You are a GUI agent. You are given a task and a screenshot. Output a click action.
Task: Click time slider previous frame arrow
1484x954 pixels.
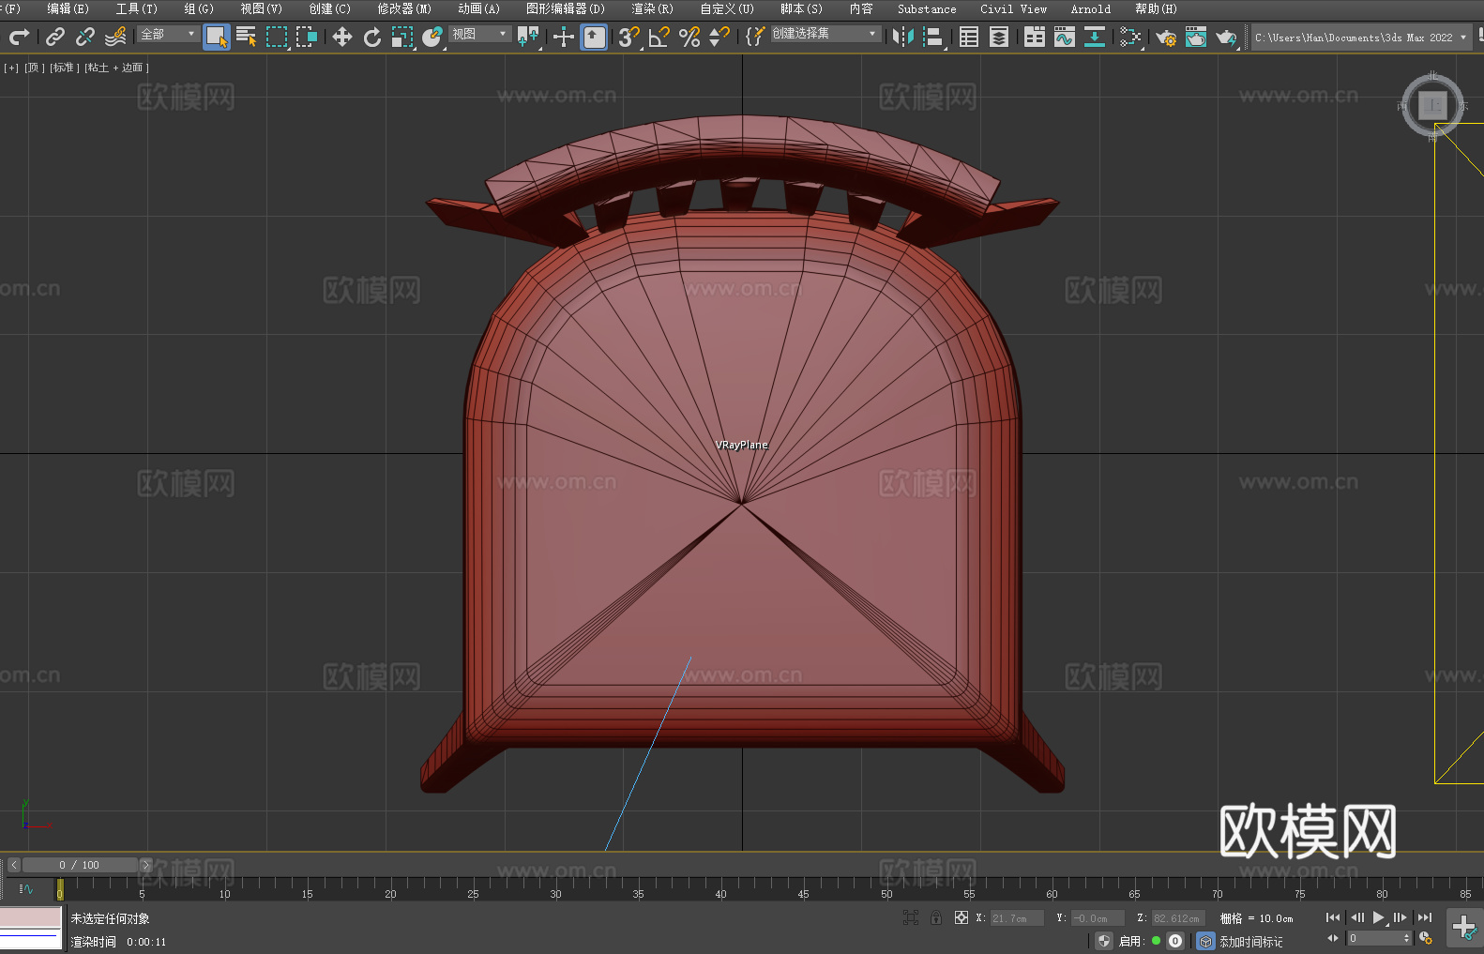tap(13, 865)
